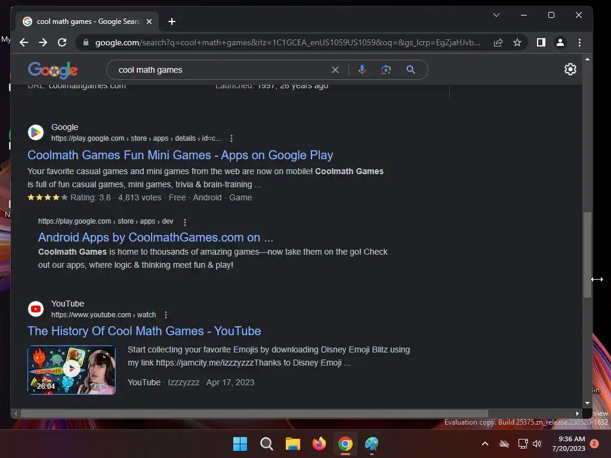The image size is (611, 458).
Task: Open clock and calendar 9:36 AM
Action: [569, 444]
